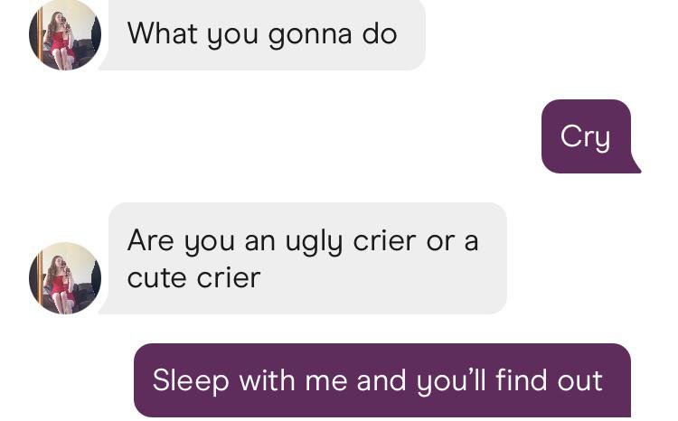Click the word 'Cry' in the sent message

(586, 137)
